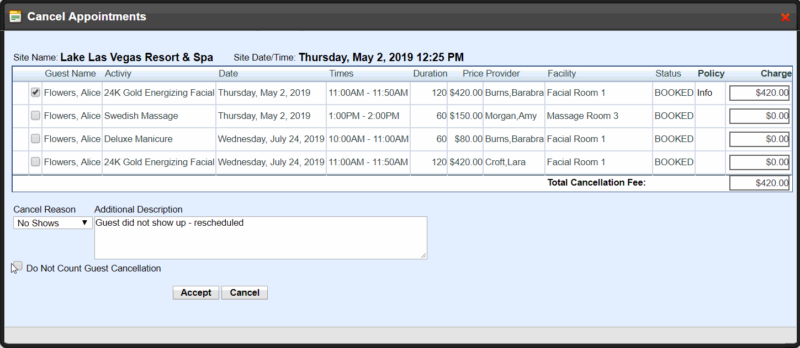Click the Cancel Appointments window icon
Screen dimensions: 800x348
(x=15, y=17)
